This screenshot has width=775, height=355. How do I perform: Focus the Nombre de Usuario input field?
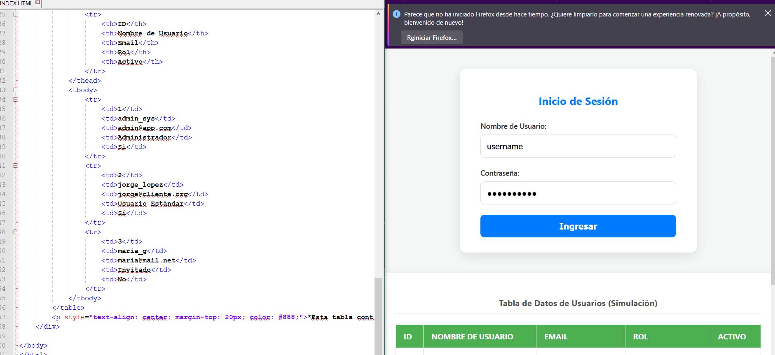coord(578,146)
